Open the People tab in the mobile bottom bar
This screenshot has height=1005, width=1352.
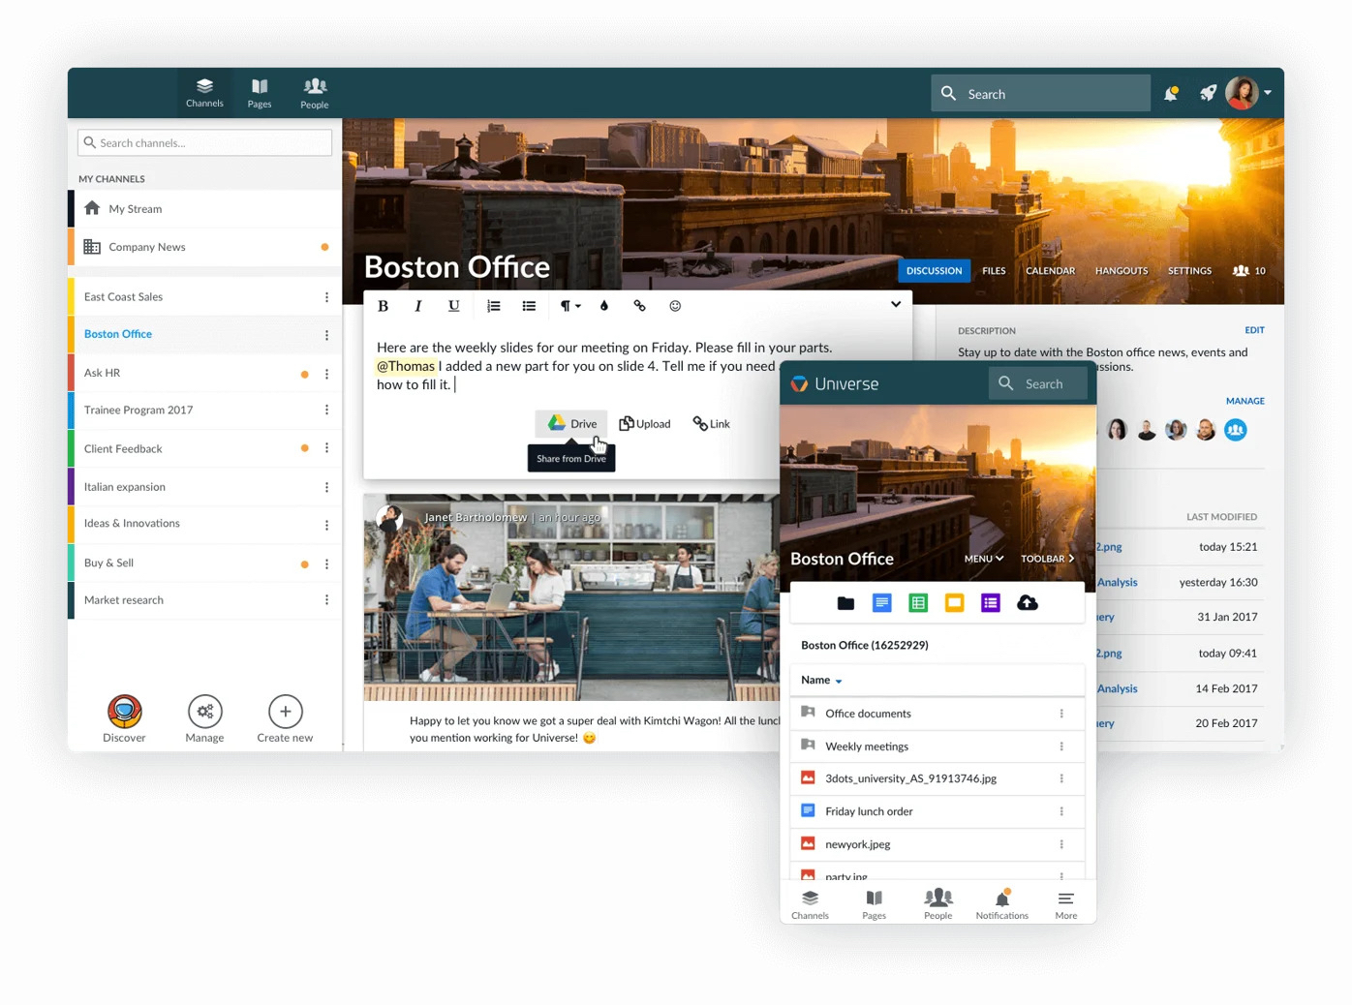[937, 903]
